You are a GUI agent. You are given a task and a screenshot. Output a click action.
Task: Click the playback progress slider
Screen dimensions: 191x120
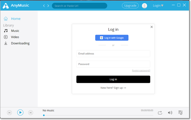(98, 115)
